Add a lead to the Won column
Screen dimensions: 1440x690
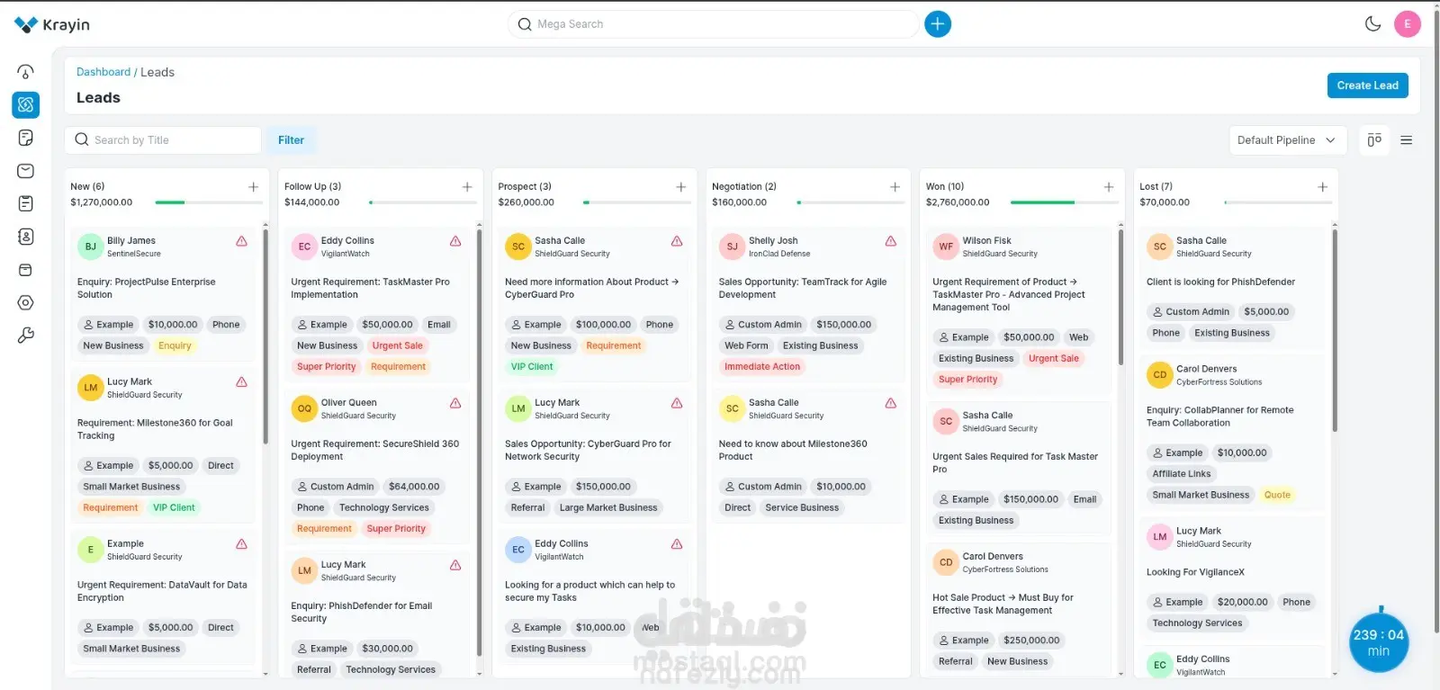[x=1109, y=187]
